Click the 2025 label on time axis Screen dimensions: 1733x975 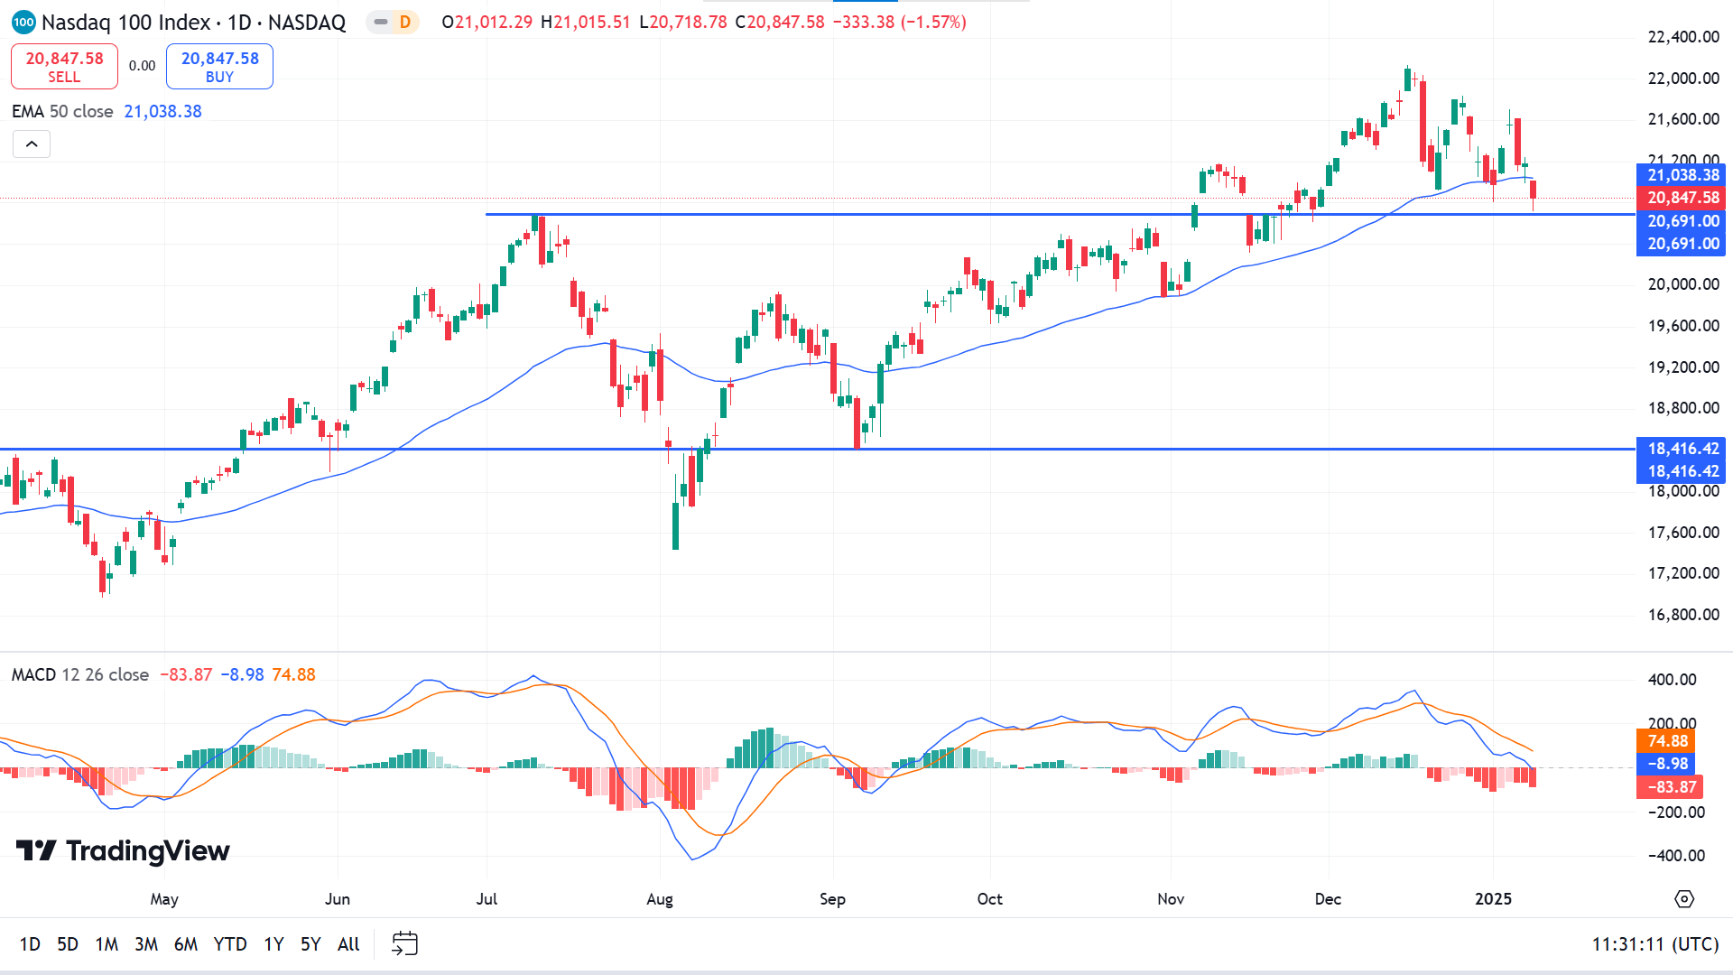[x=1493, y=899]
